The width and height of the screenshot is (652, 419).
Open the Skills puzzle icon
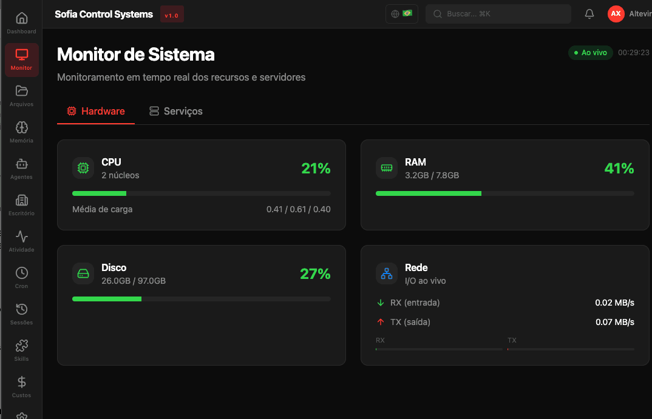[x=22, y=346]
